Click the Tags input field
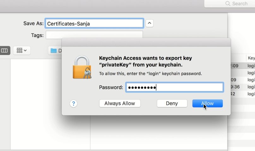Screen dimensions: 255x151 (94, 35)
